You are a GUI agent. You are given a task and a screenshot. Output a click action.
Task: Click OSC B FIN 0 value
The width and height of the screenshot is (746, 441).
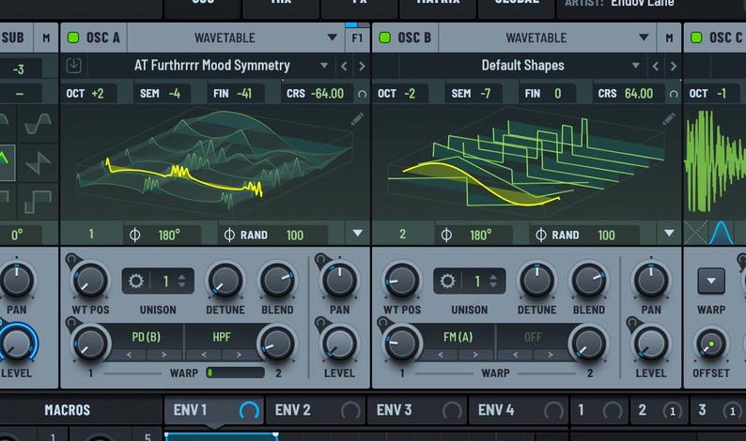click(557, 94)
